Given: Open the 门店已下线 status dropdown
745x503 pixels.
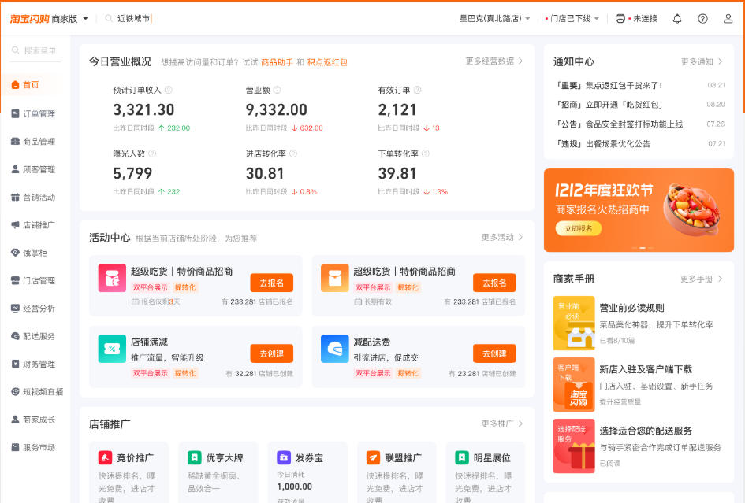Looking at the screenshot, I should pos(570,17).
